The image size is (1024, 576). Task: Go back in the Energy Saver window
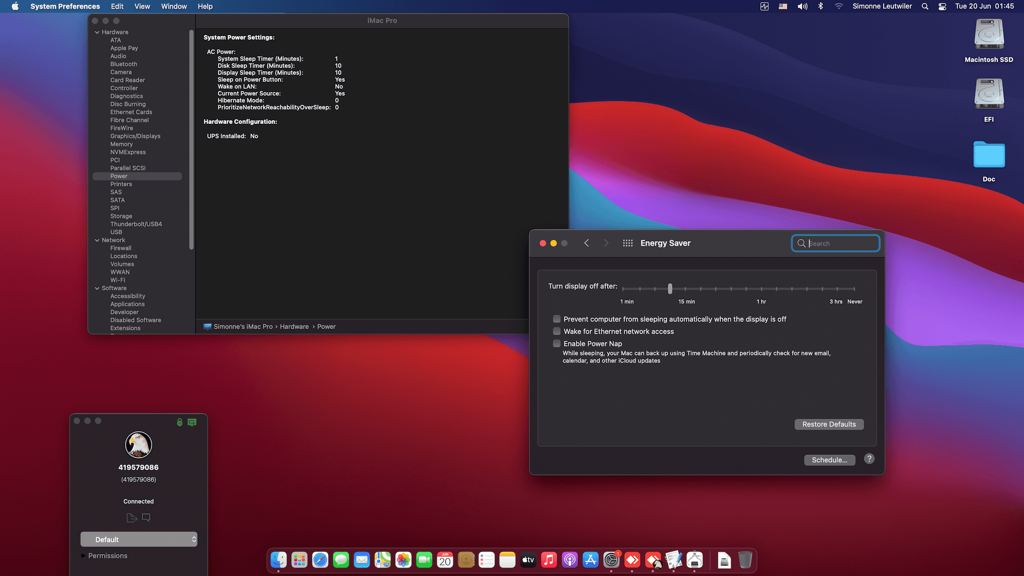(587, 243)
